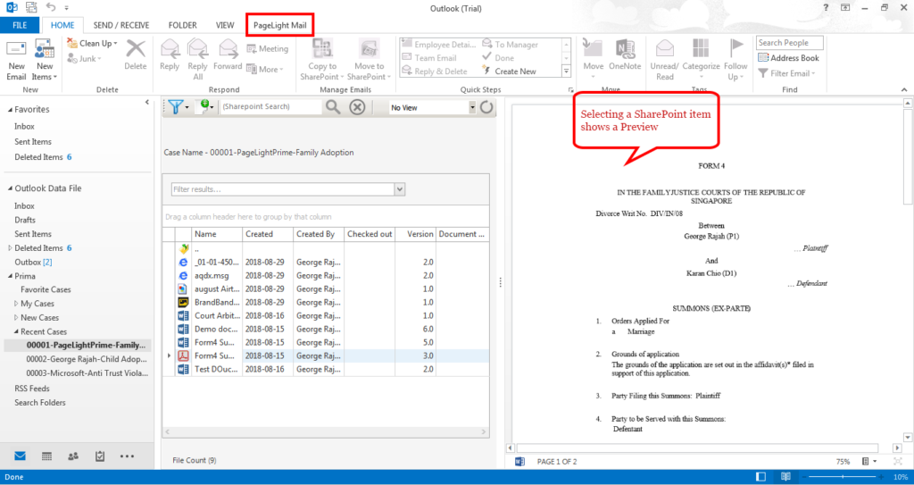Select the Test DOuc... document row
Viewport: 914px width, 485px height.
[x=326, y=370]
